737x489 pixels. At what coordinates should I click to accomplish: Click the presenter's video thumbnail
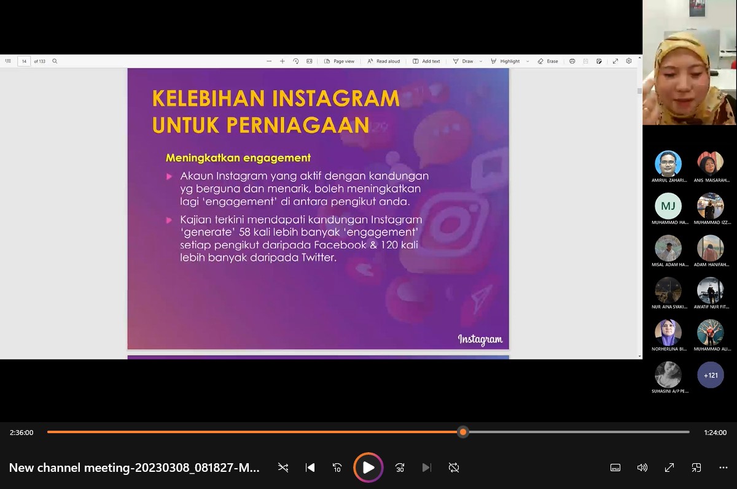(690, 63)
